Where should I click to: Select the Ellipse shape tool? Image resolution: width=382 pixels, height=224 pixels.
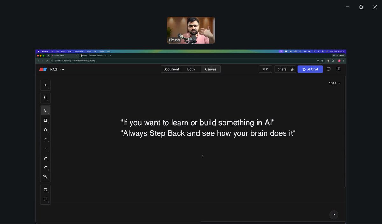45,130
